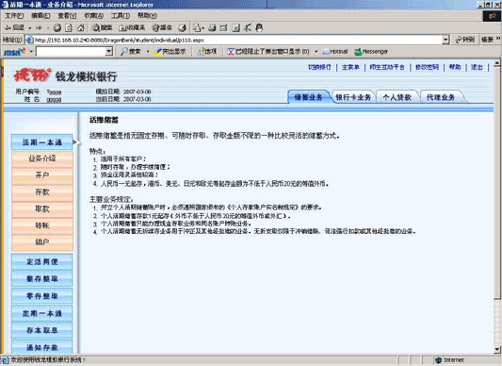
Task: Click the msn logo on toolbar
Action: pyautogui.click(x=15, y=52)
